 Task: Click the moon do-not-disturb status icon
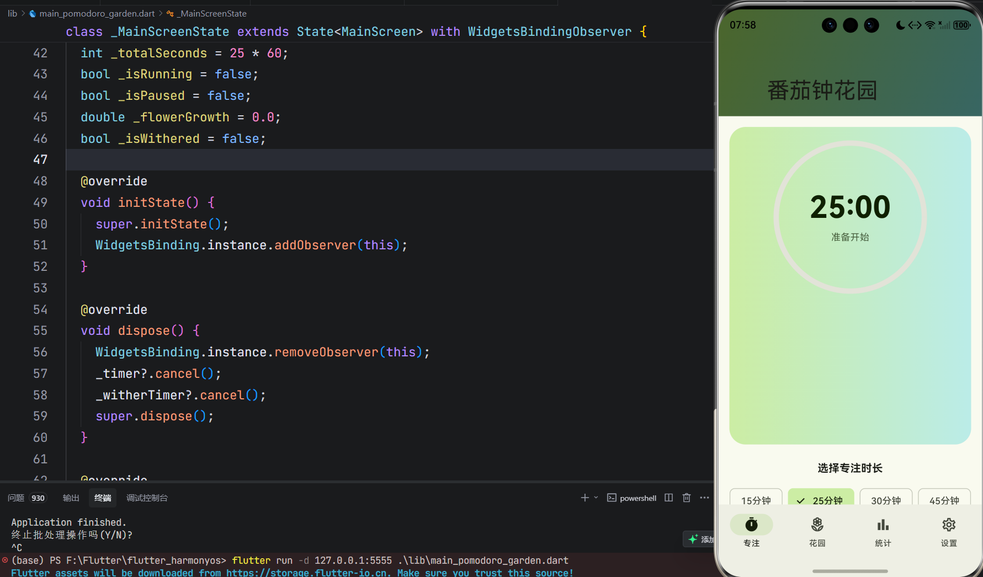900,25
